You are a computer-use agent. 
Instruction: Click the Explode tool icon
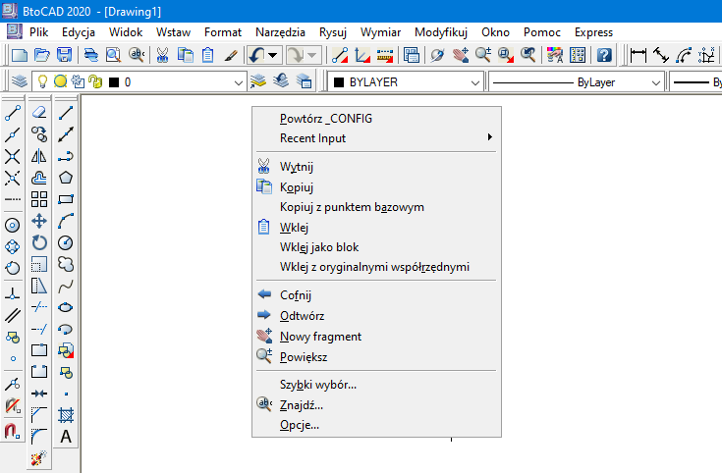point(40,458)
